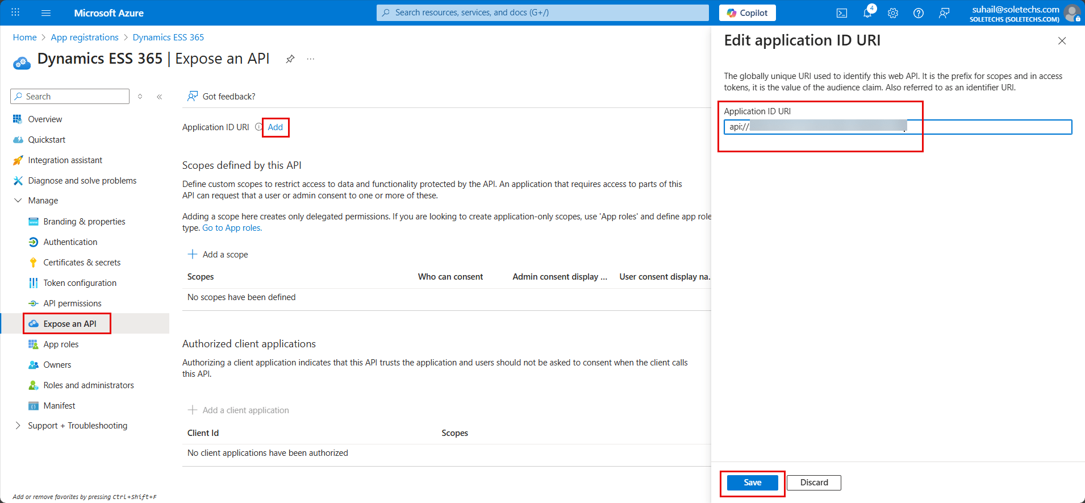The height and width of the screenshot is (503, 1085).
Task: Click the Owners people icon
Action: coord(34,365)
